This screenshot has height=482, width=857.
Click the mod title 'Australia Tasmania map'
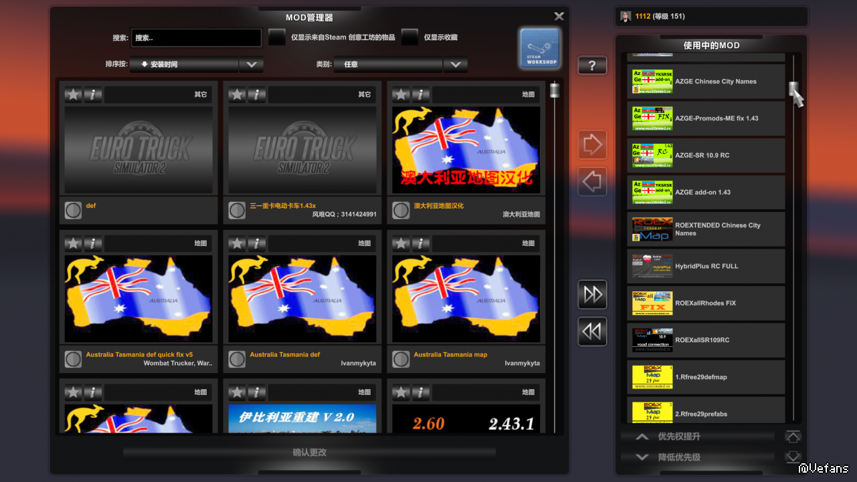click(x=450, y=355)
